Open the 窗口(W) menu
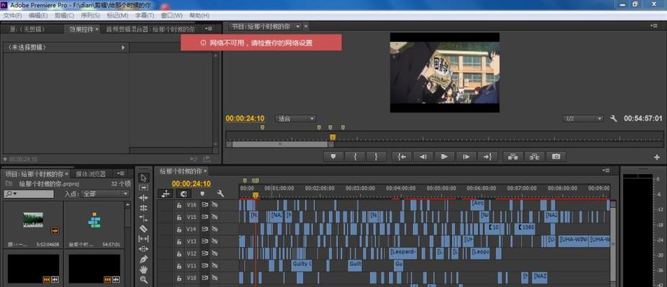 tap(172, 15)
